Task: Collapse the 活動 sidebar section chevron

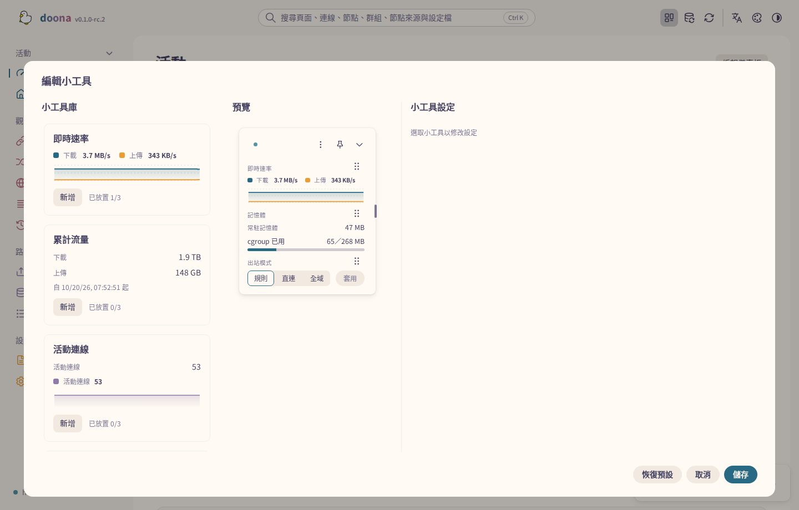Action: pos(109,53)
